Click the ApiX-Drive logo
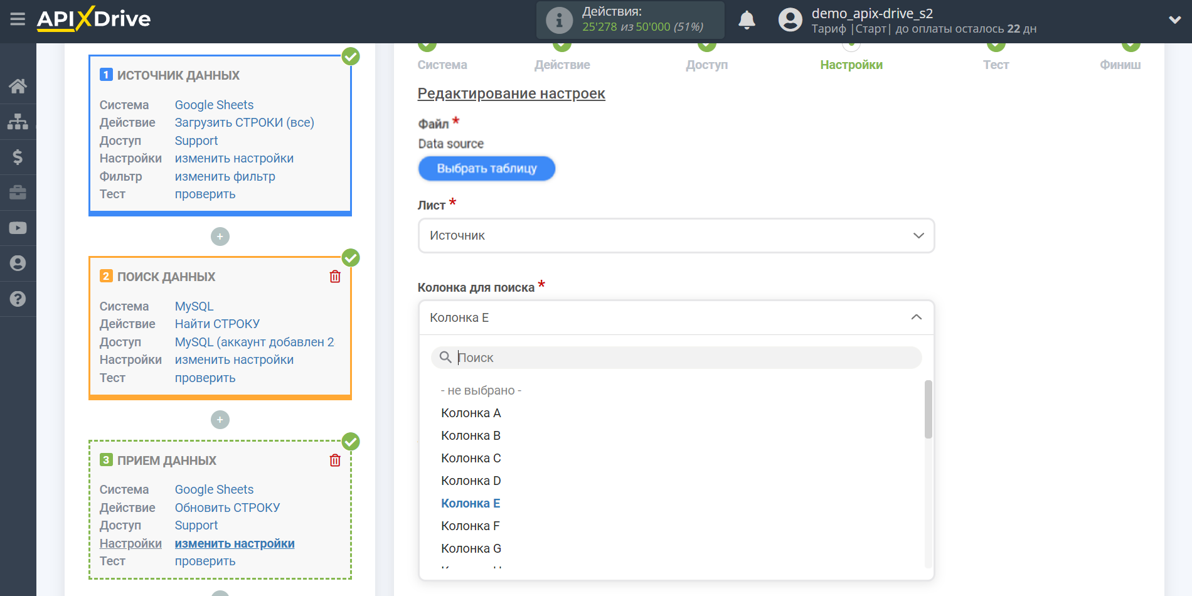The height and width of the screenshot is (596, 1192). pos(94,19)
